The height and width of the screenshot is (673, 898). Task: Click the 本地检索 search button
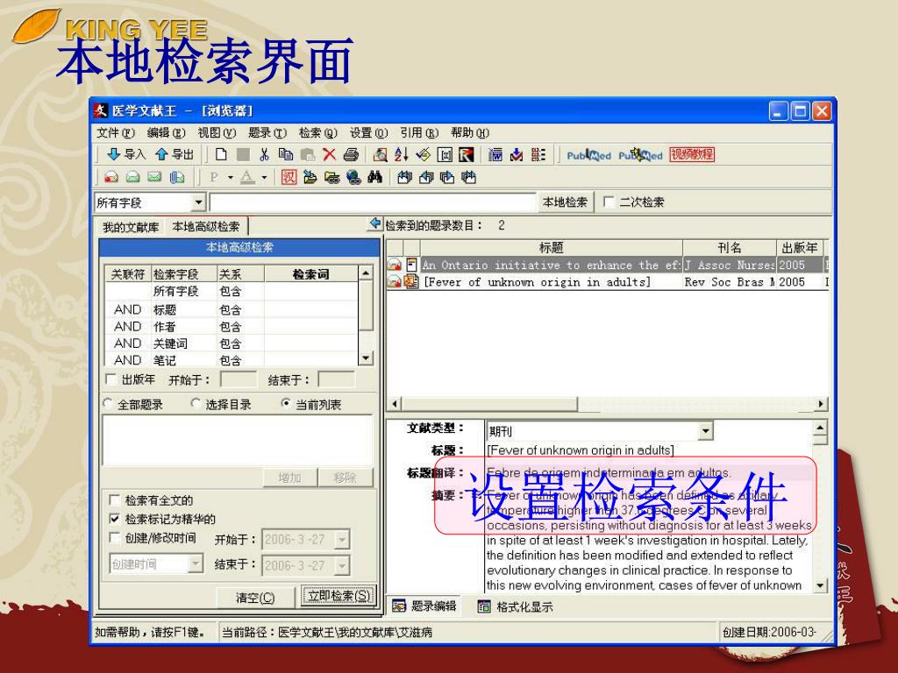tap(565, 202)
